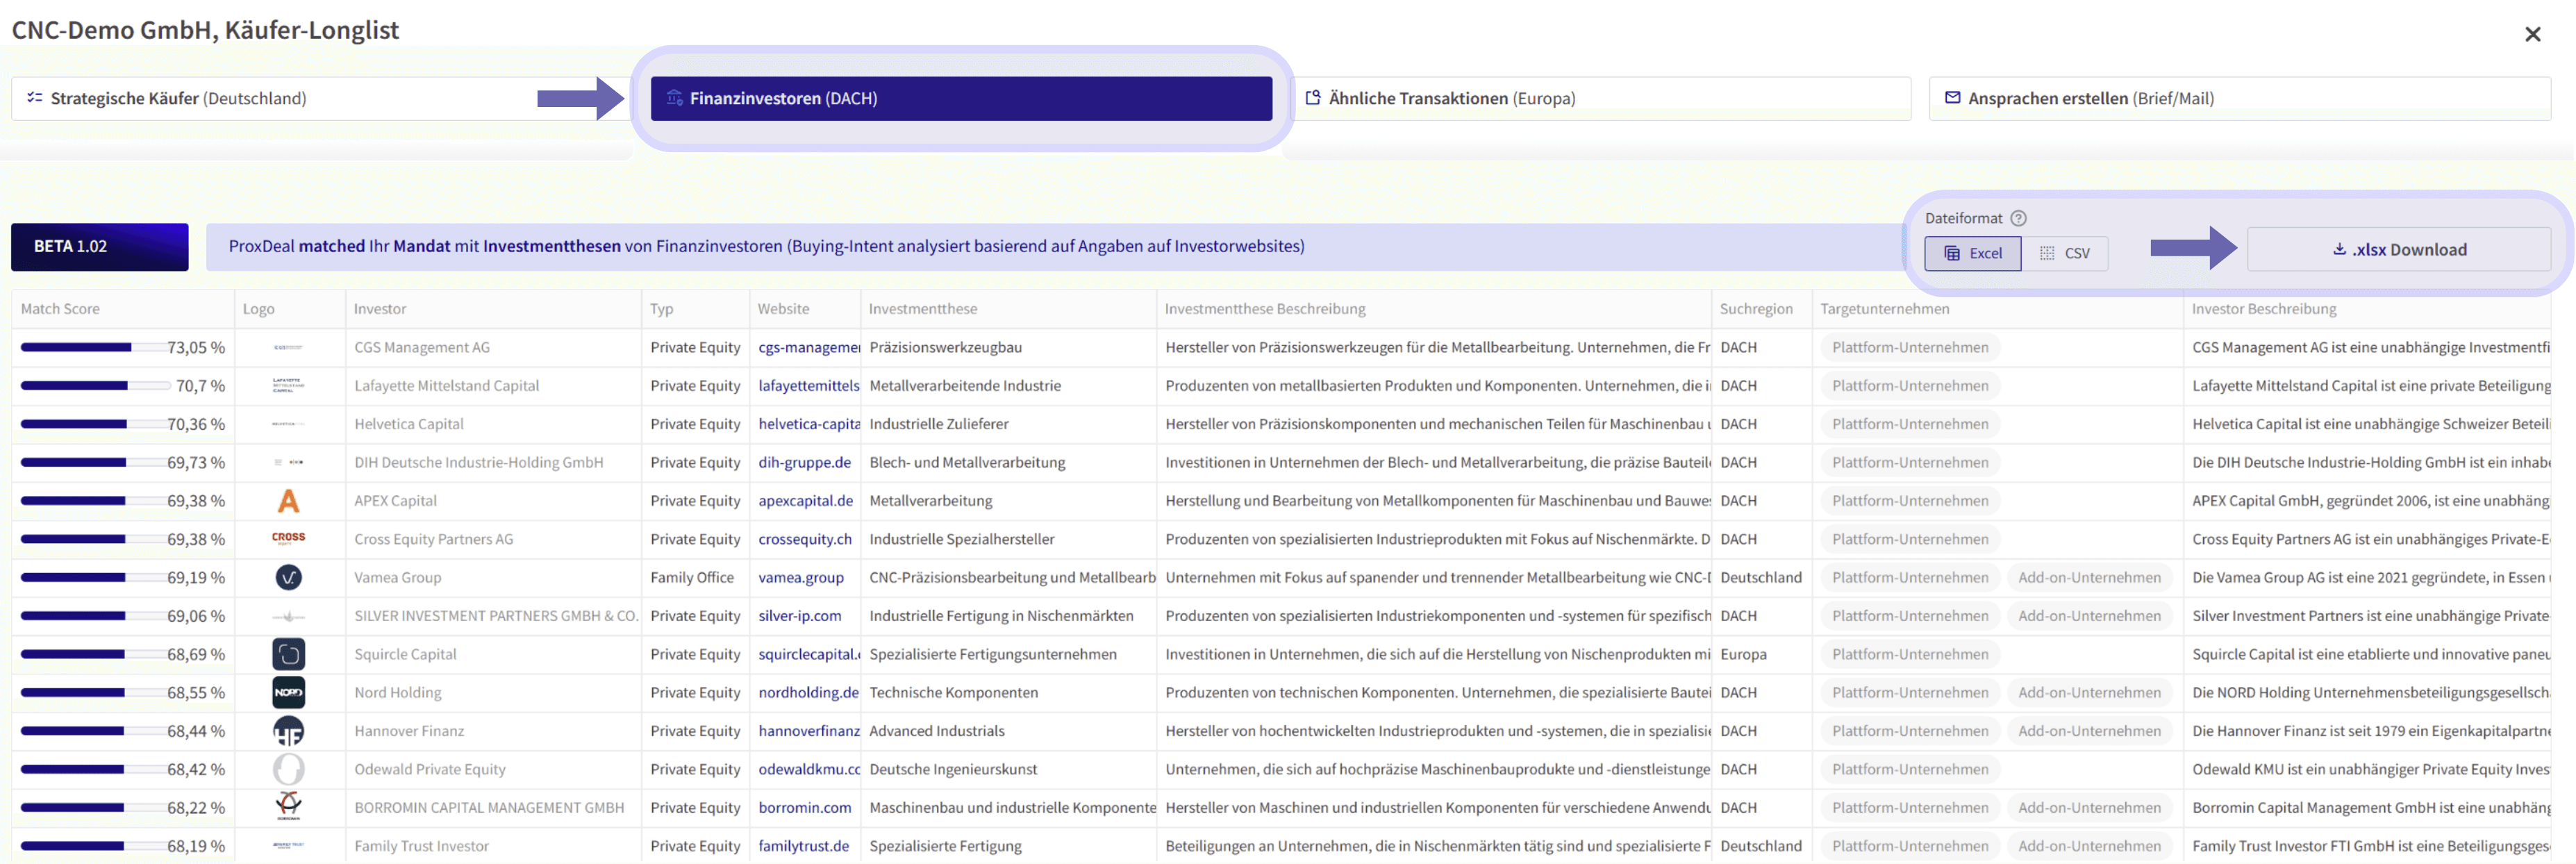
Task: Select CSV file format
Action: pyautogui.click(x=2065, y=253)
